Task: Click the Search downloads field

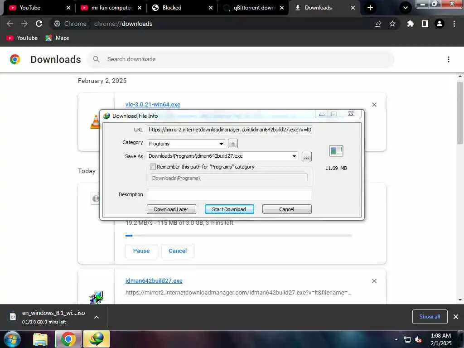Action: point(241,59)
